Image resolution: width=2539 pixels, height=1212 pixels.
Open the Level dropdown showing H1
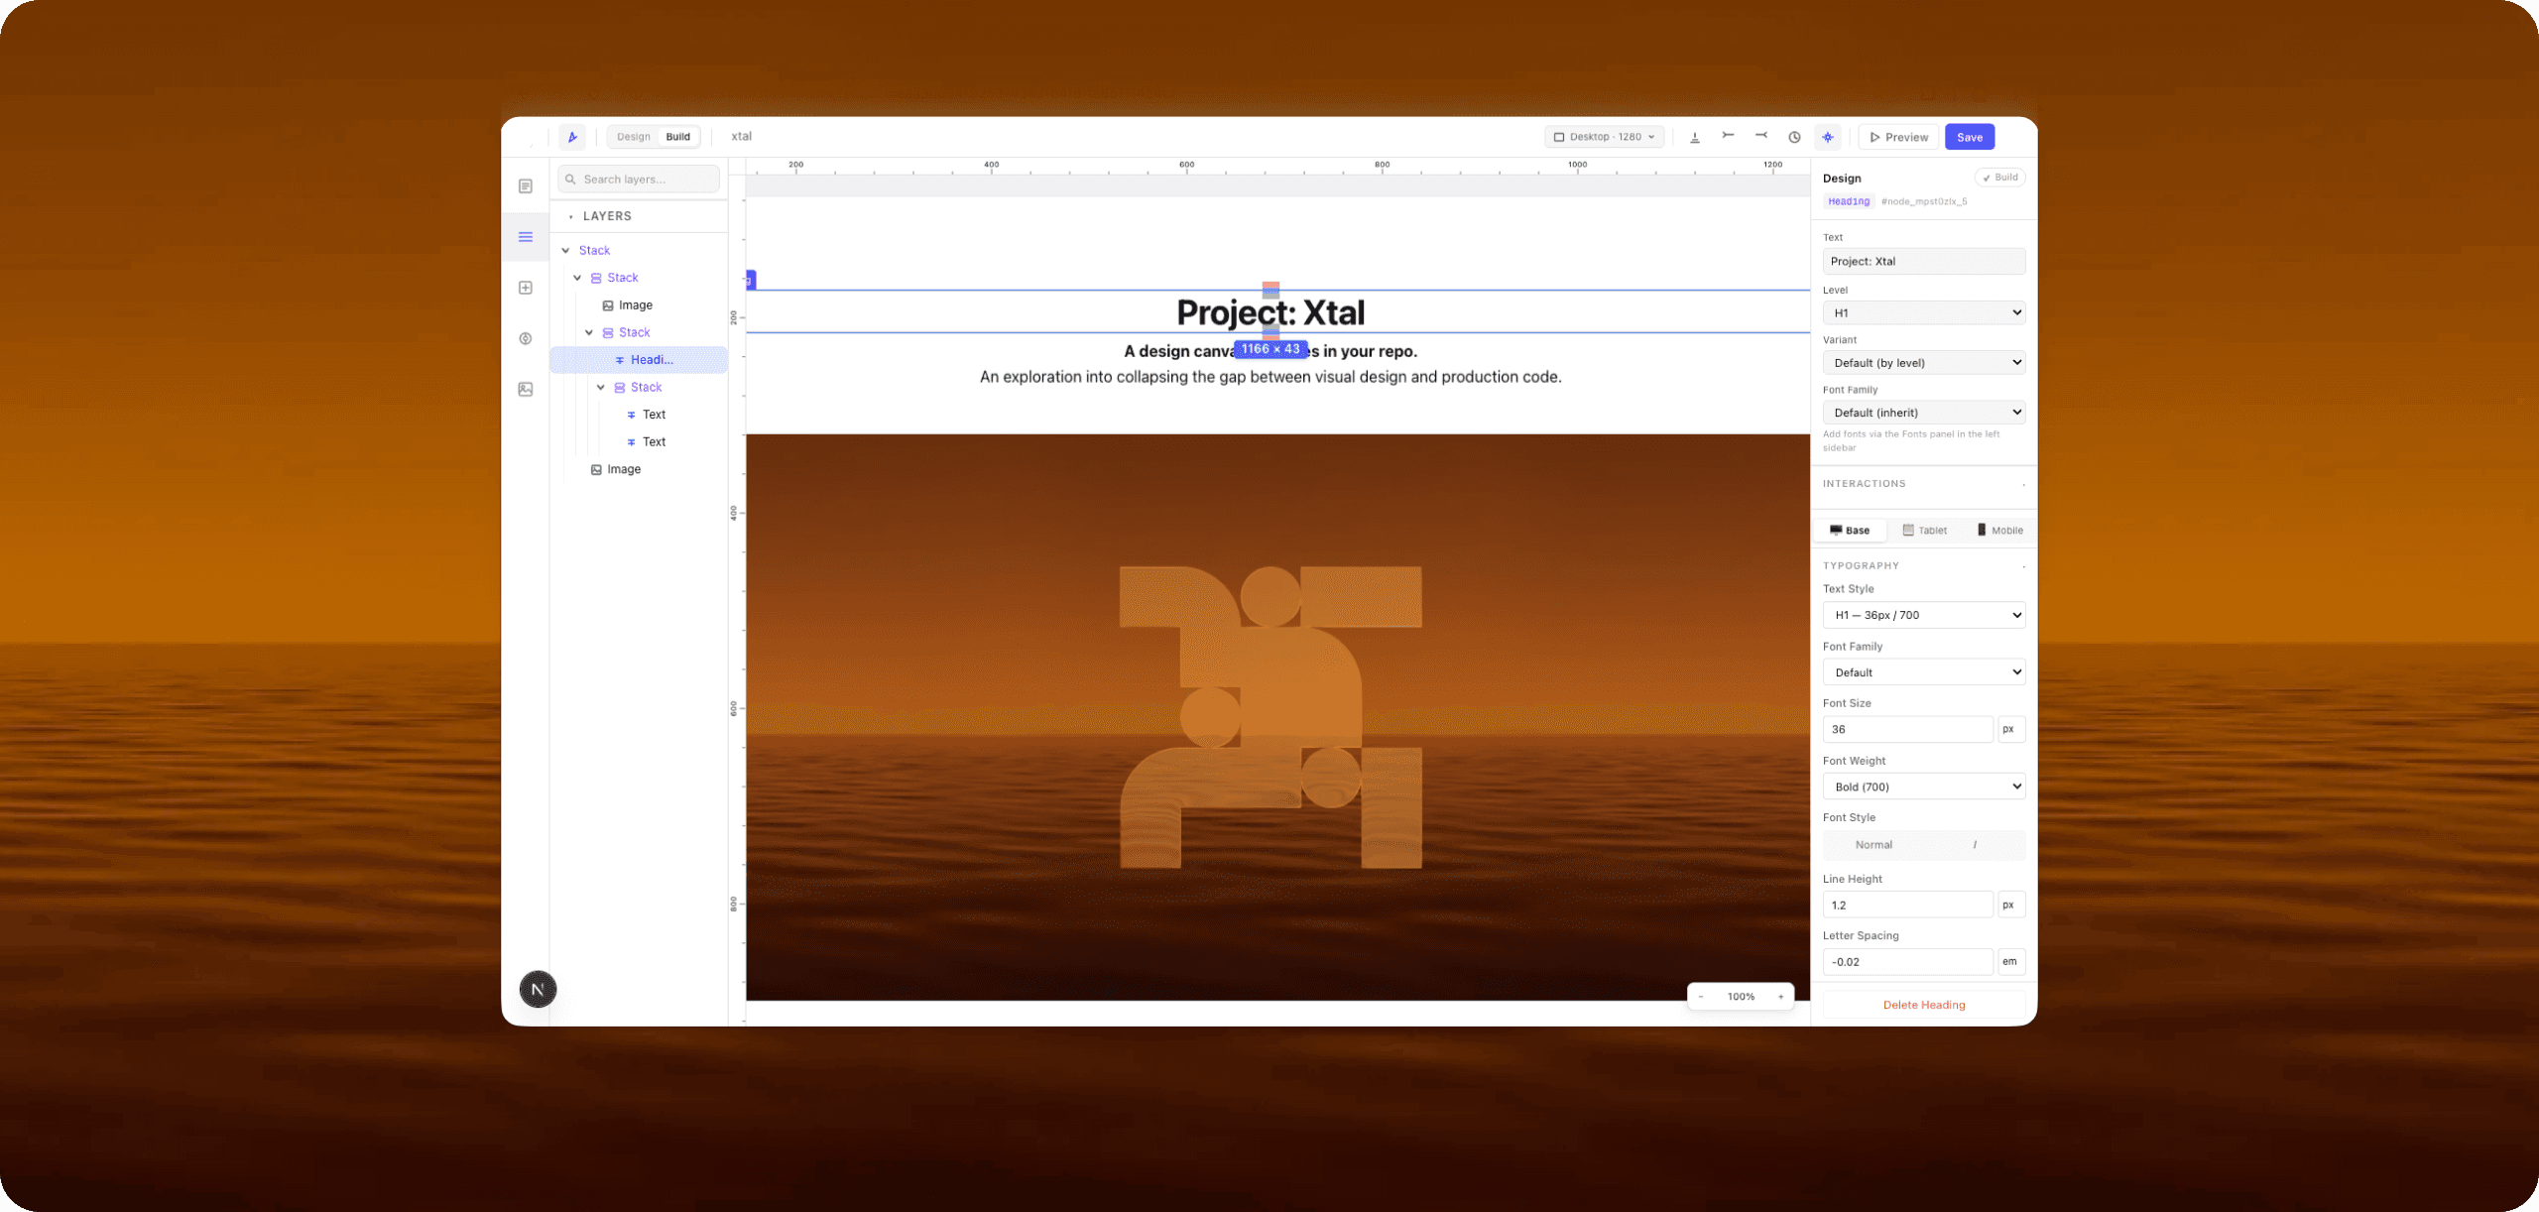pyautogui.click(x=1924, y=312)
